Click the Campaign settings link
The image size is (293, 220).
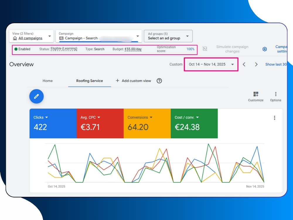coord(281,49)
